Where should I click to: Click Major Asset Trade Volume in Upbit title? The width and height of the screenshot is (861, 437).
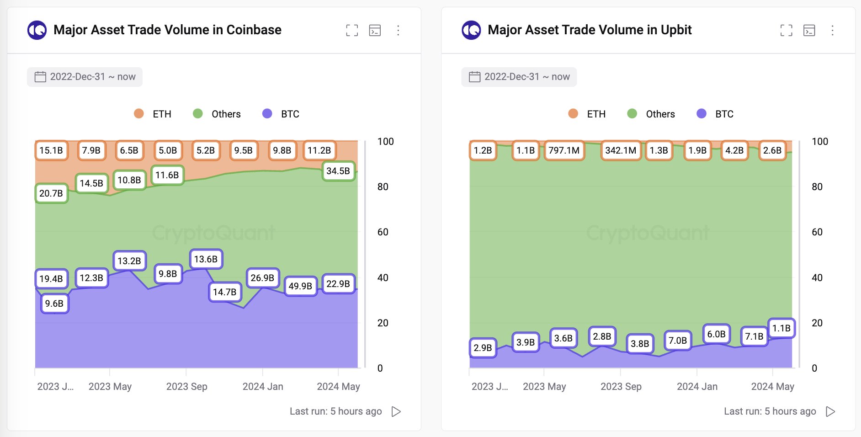point(590,30)
